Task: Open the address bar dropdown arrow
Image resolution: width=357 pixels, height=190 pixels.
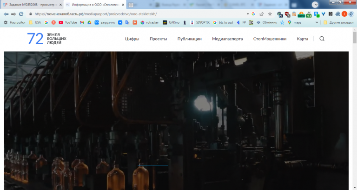Action: point(248,14)
